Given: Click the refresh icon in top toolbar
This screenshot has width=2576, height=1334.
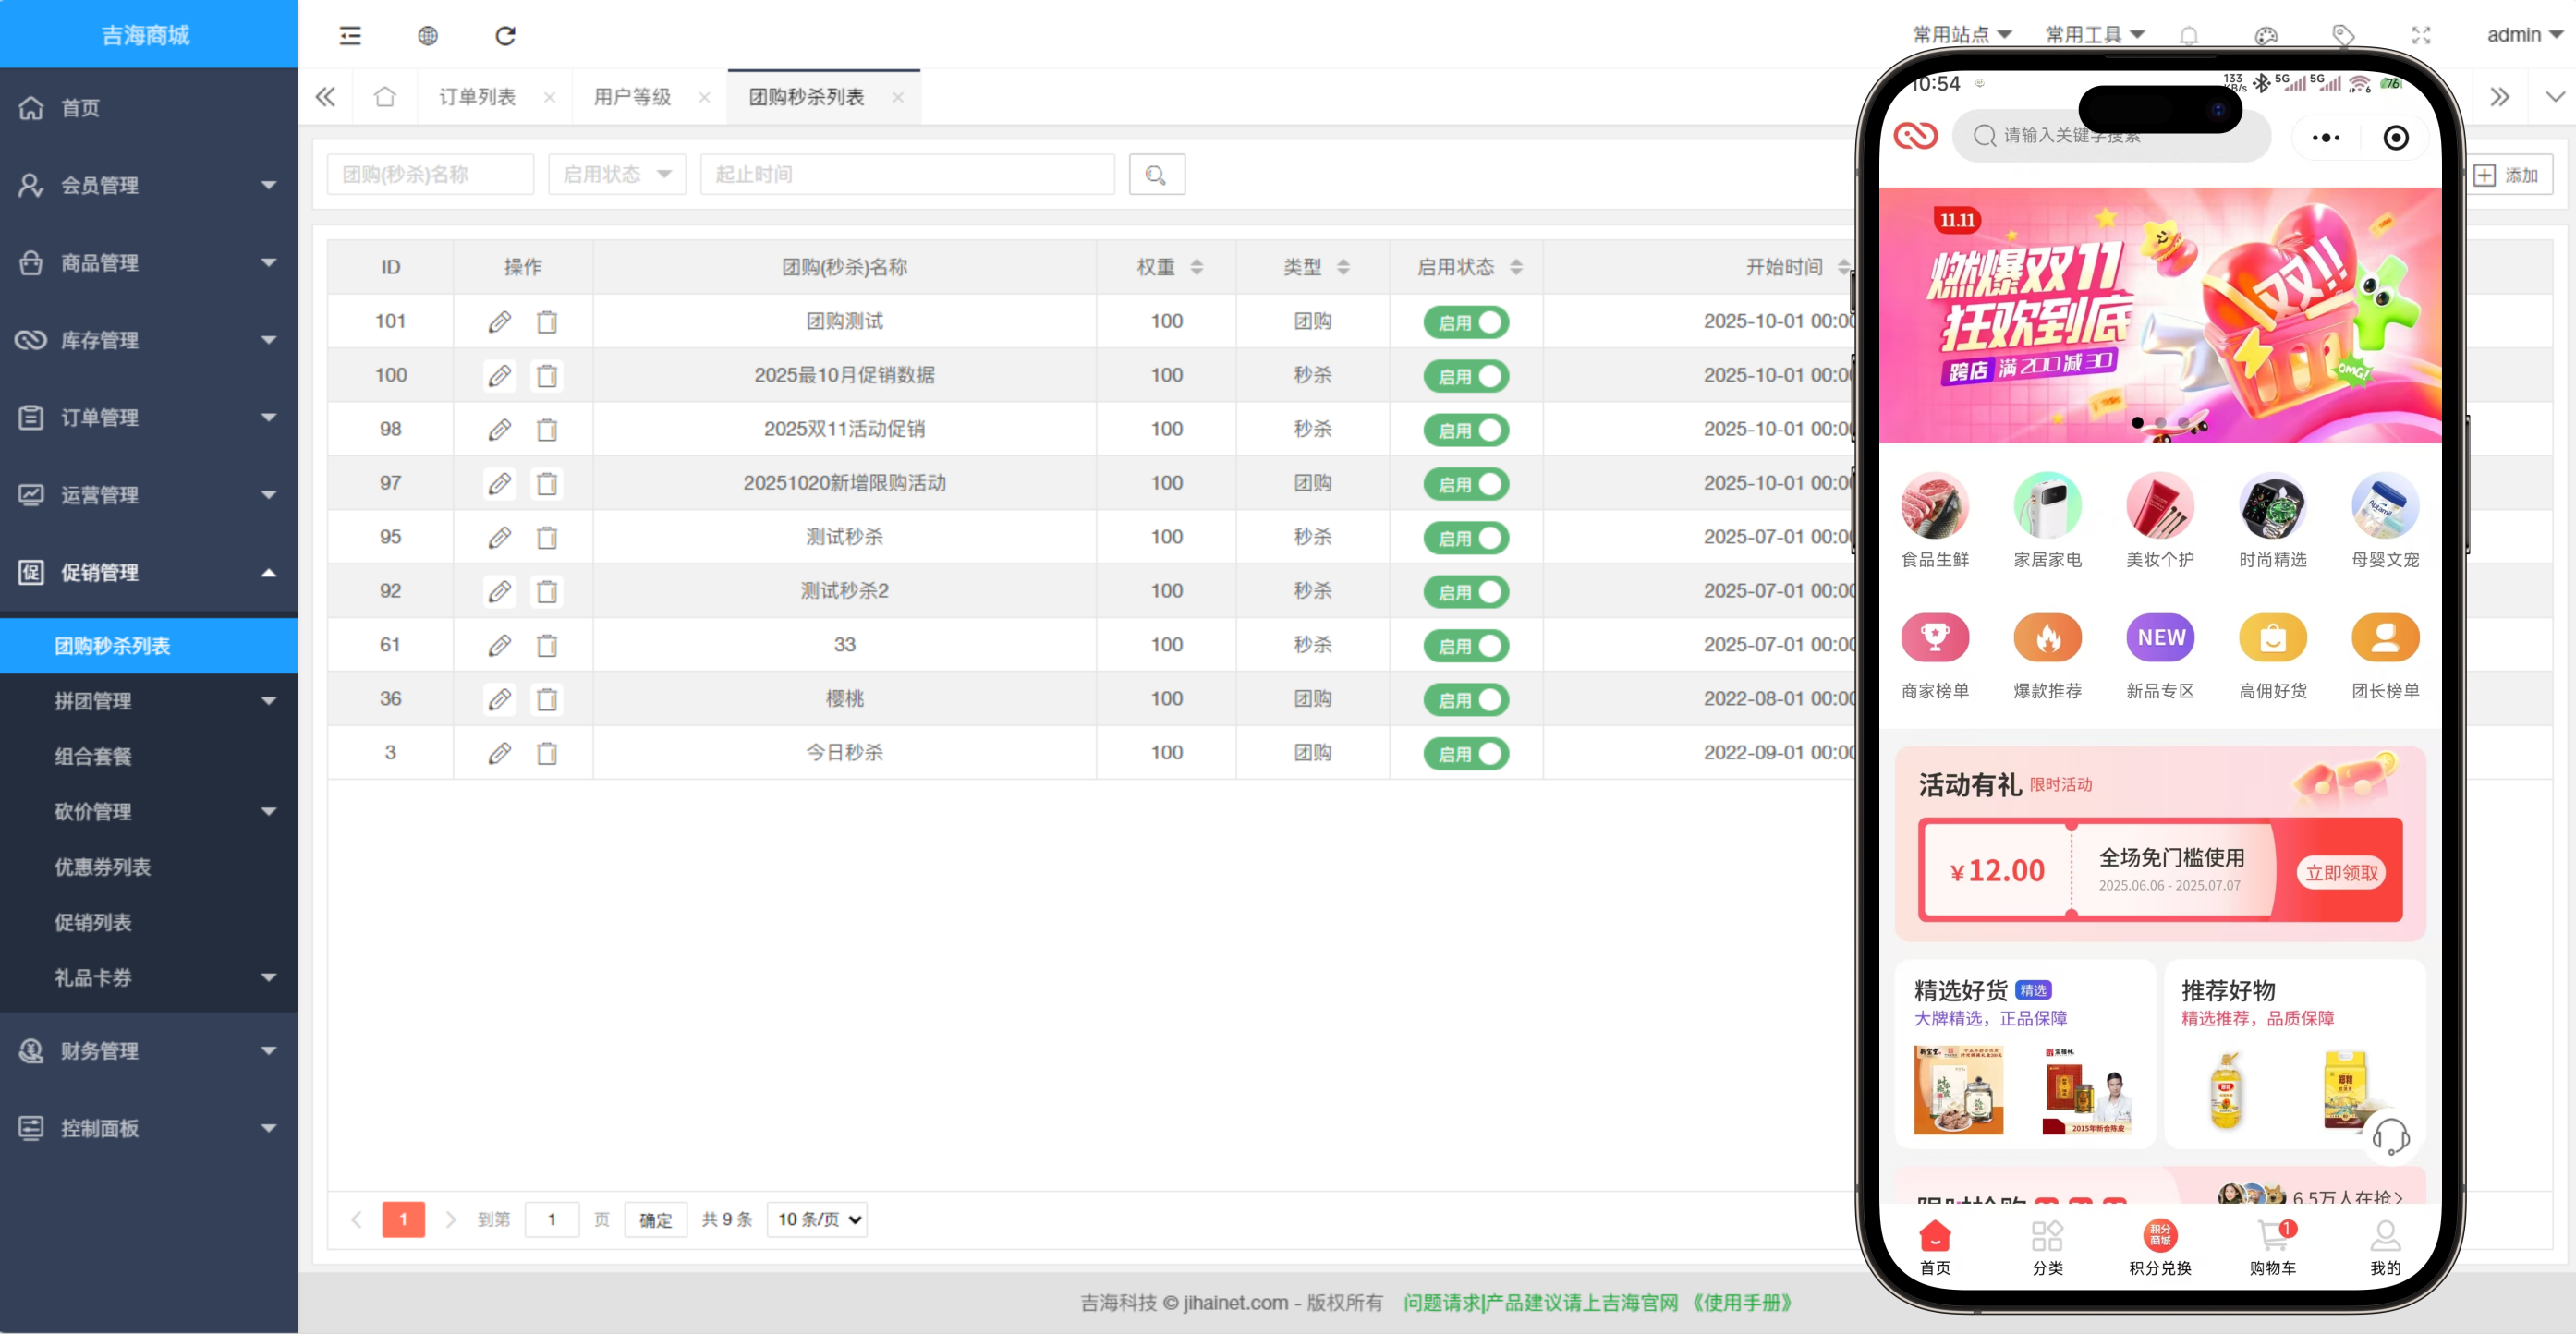Looking at the screenshot, I should [x=505, y=36].
